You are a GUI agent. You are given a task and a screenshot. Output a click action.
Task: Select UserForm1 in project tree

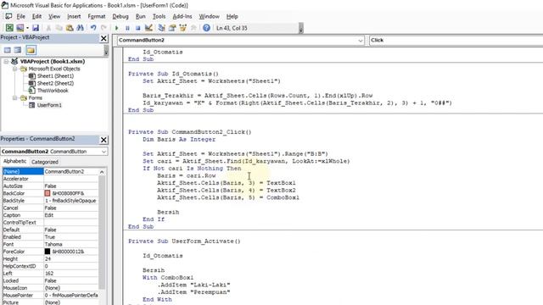(x=49, y=105)
